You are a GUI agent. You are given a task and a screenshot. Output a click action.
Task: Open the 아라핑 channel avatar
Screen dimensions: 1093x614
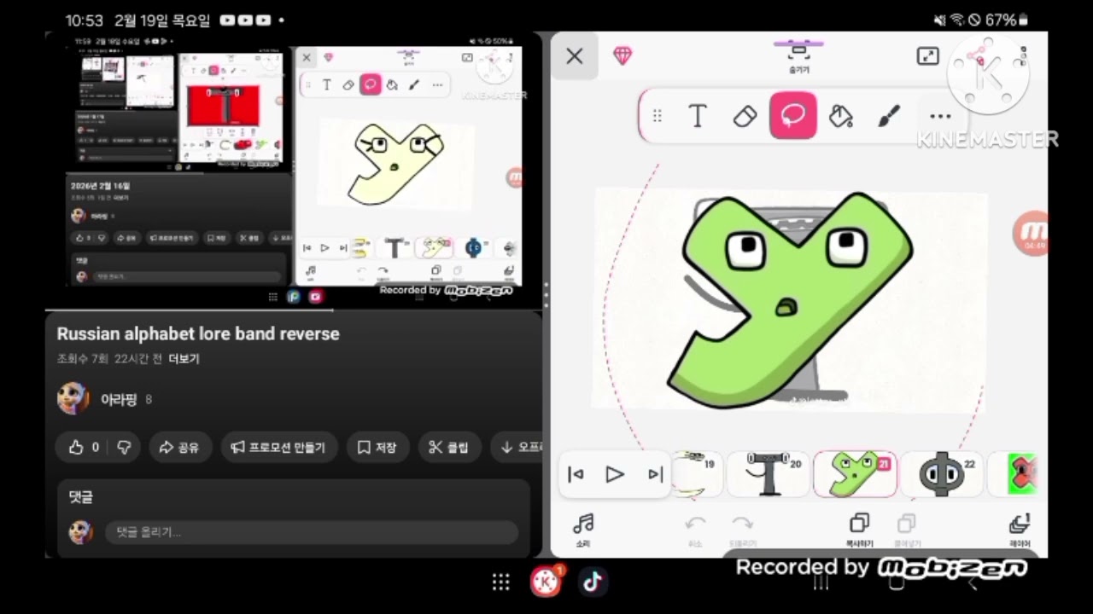coord(73,398)
